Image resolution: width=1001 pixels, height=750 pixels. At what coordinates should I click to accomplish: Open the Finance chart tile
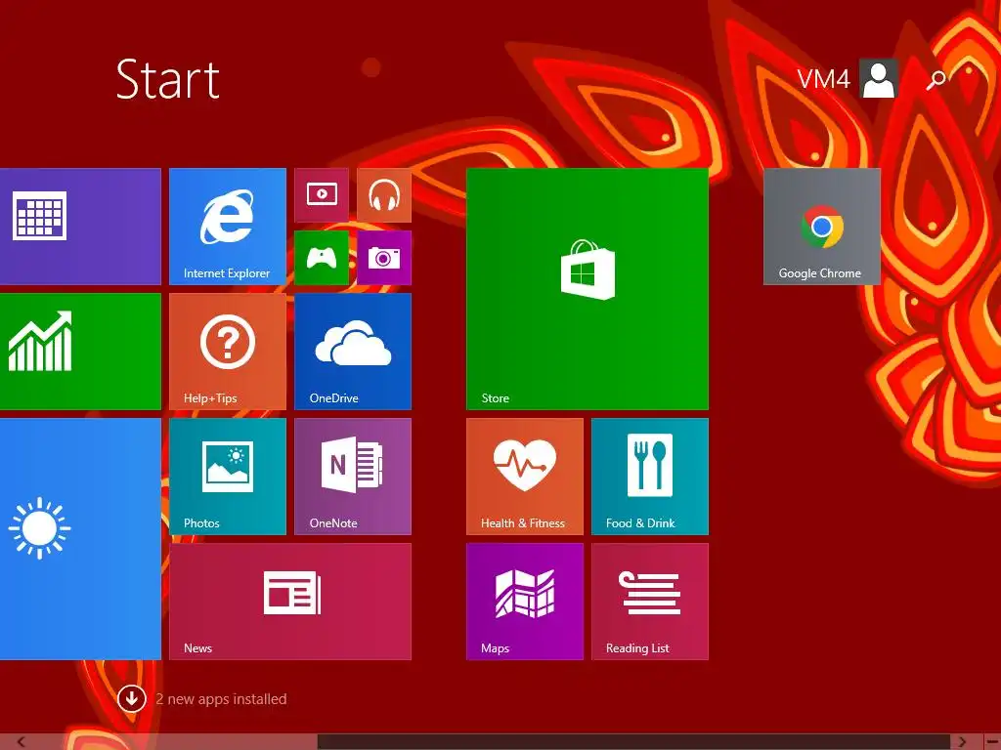pyautogui.click(x=80, y=352)
